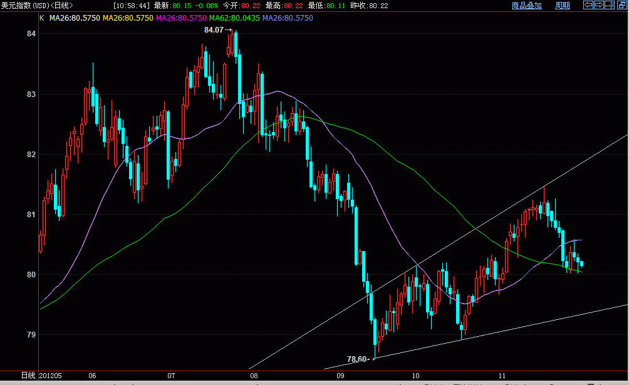Click the -0.08% change value
Viewport: 629px width, 385px height.
tap(207, 6)
